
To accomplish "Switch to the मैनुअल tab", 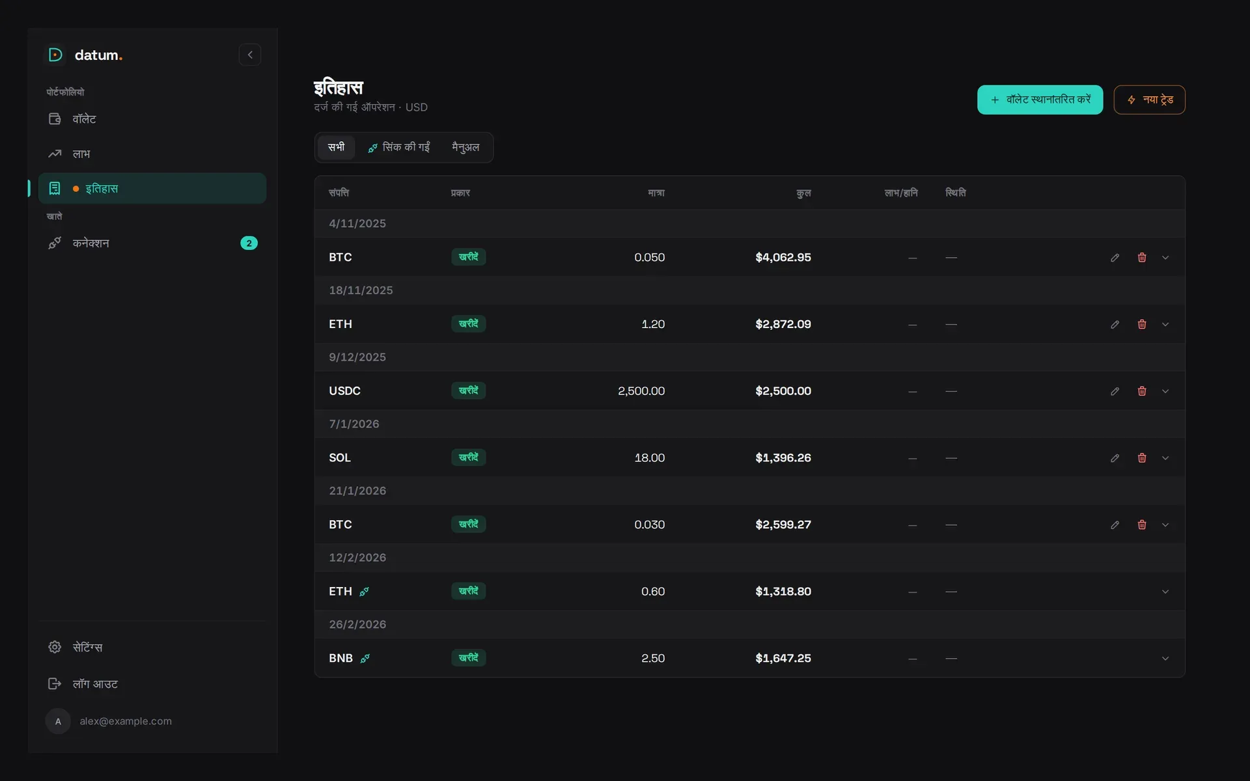I will click(465, 147).
